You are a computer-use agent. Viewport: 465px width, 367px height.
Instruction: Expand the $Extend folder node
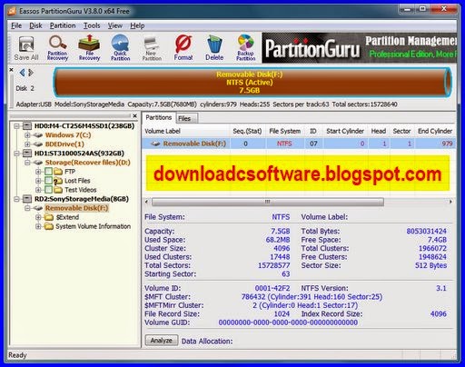click(x=38, y=217)
